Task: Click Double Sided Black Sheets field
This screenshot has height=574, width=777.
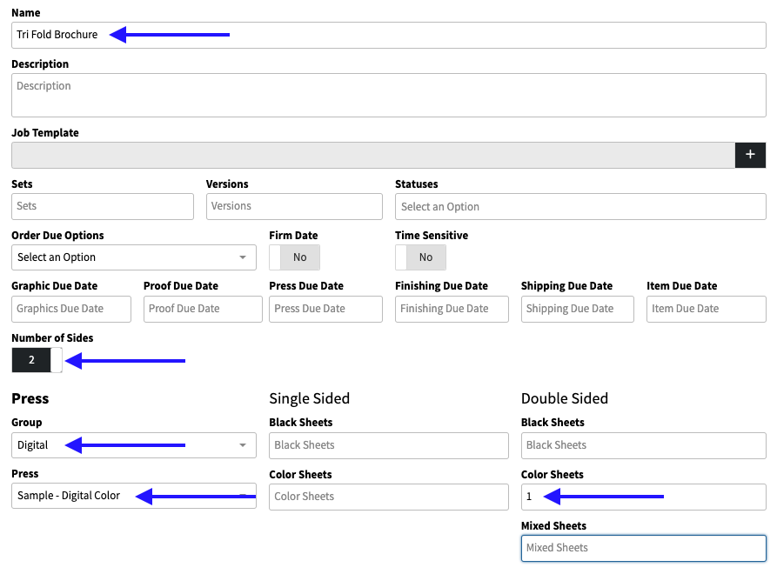Action: point(644,446)
